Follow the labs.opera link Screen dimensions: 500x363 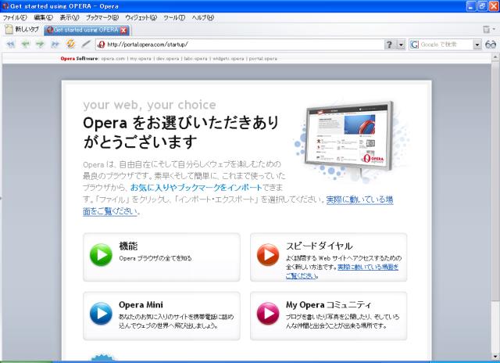(195, 59)
